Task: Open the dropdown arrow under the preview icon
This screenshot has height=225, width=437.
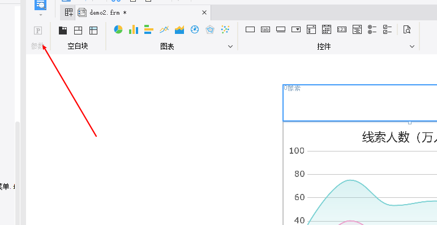Action: coord(41,15)
